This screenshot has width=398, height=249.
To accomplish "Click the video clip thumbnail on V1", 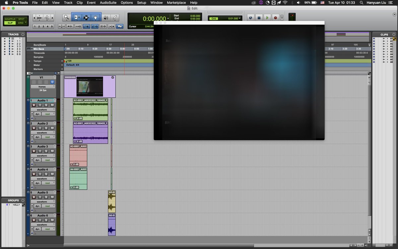I will [90, 87].
